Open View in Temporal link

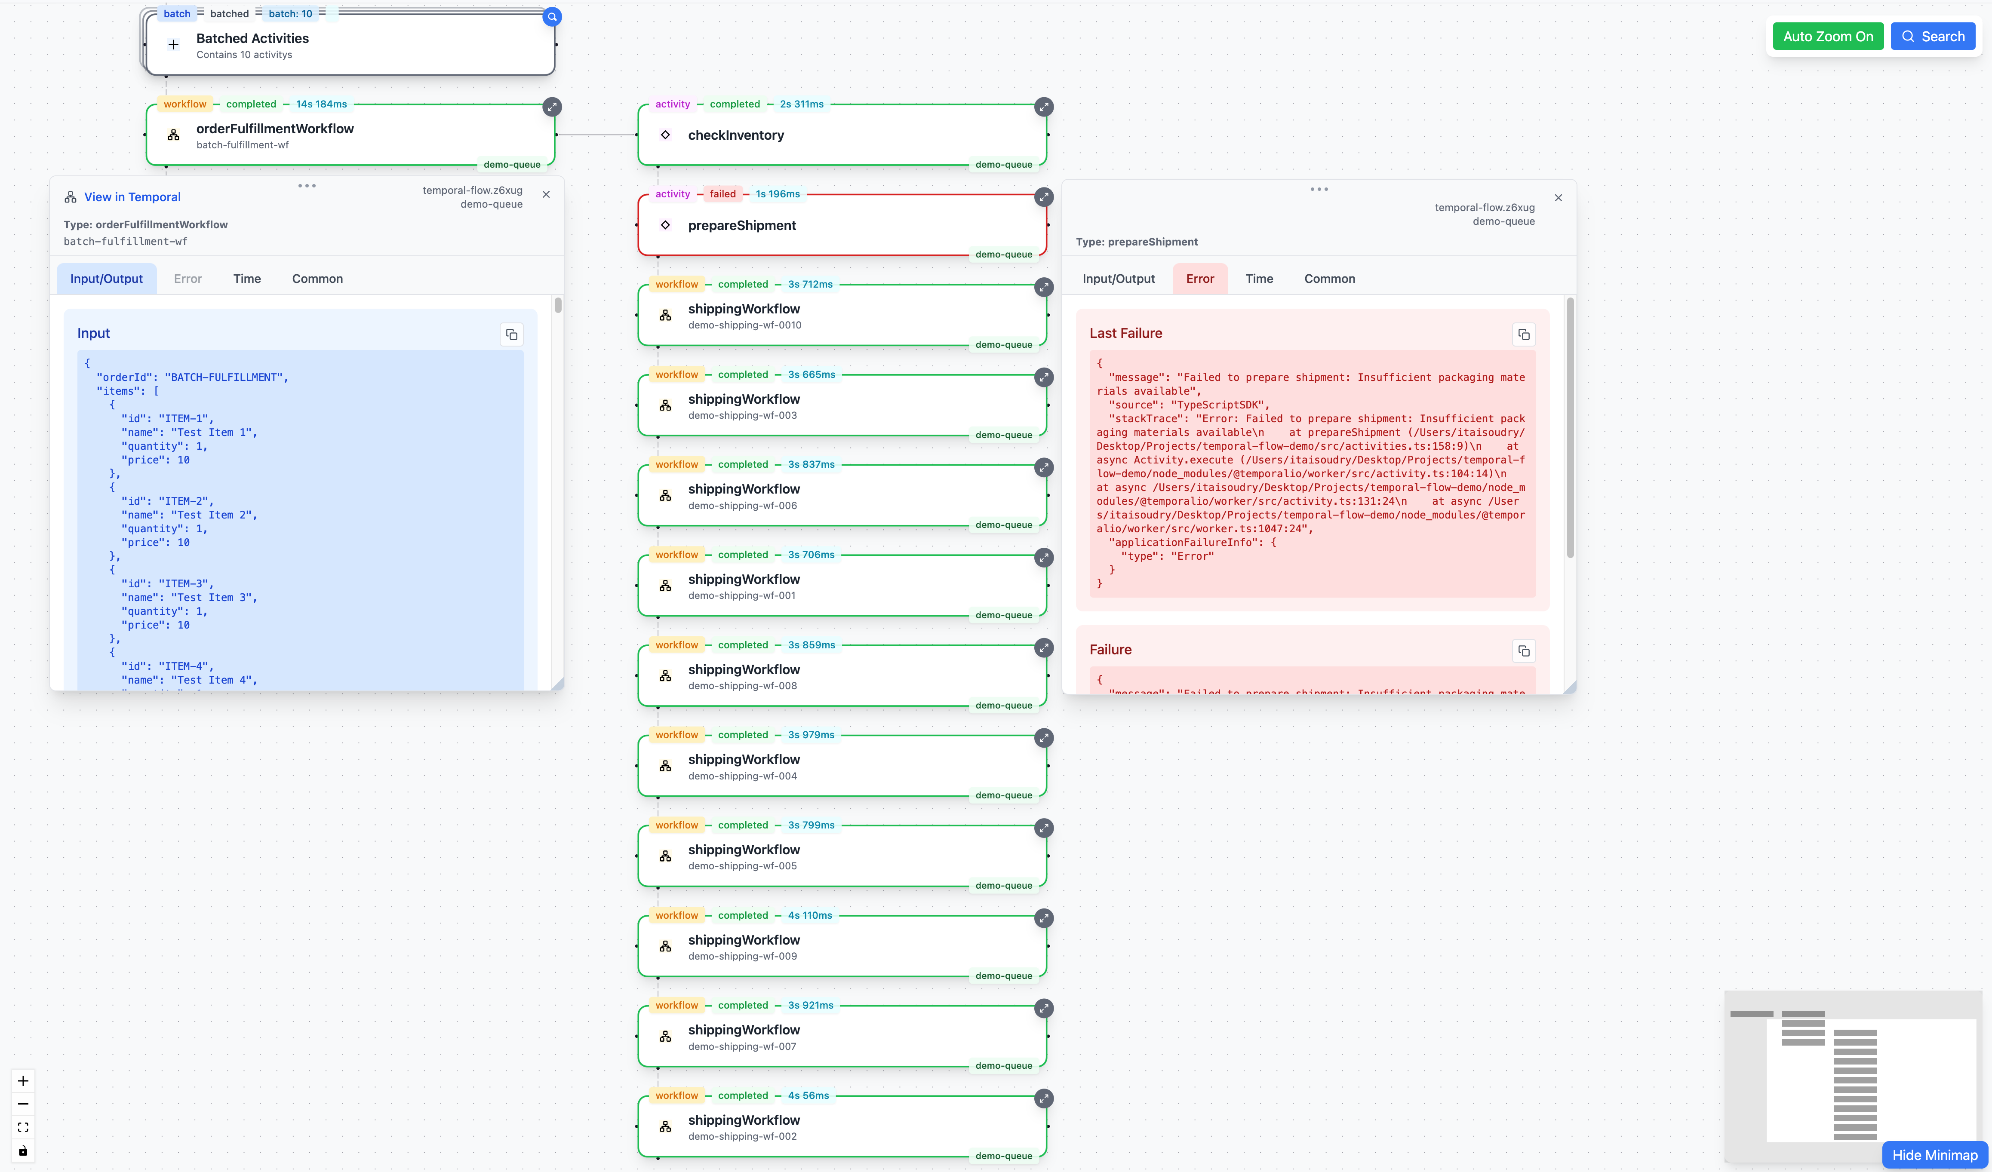click(x=132, y=197)
